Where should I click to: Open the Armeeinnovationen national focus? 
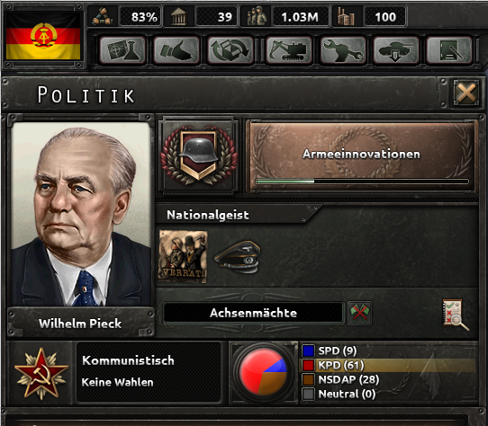[362, 157]
